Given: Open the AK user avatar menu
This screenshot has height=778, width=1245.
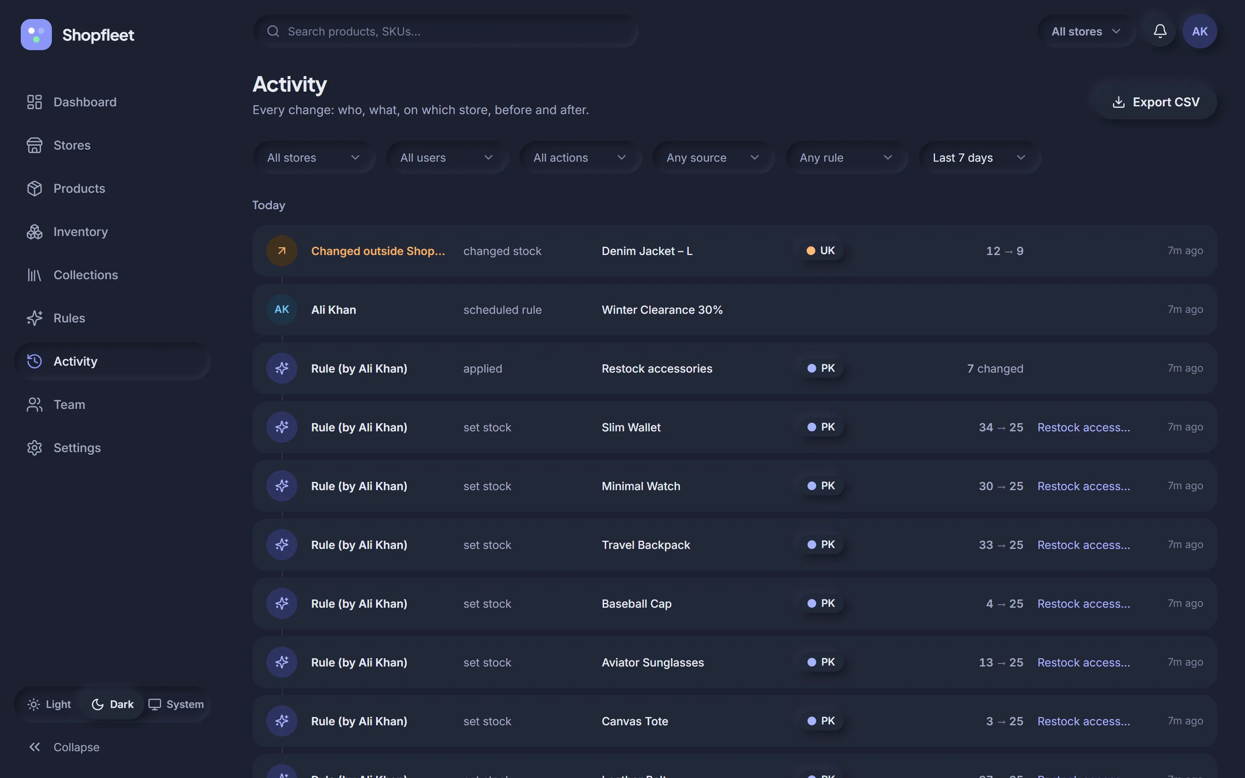Looking at the screenshot, I should click(x=1200, y=32).
